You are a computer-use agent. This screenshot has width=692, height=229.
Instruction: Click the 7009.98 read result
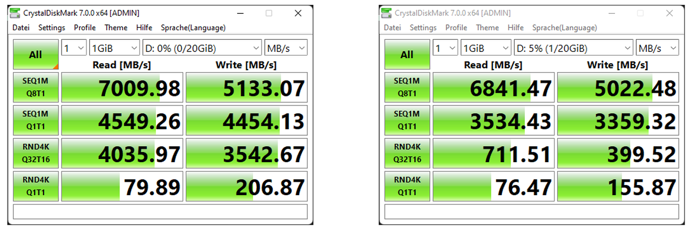122,87
